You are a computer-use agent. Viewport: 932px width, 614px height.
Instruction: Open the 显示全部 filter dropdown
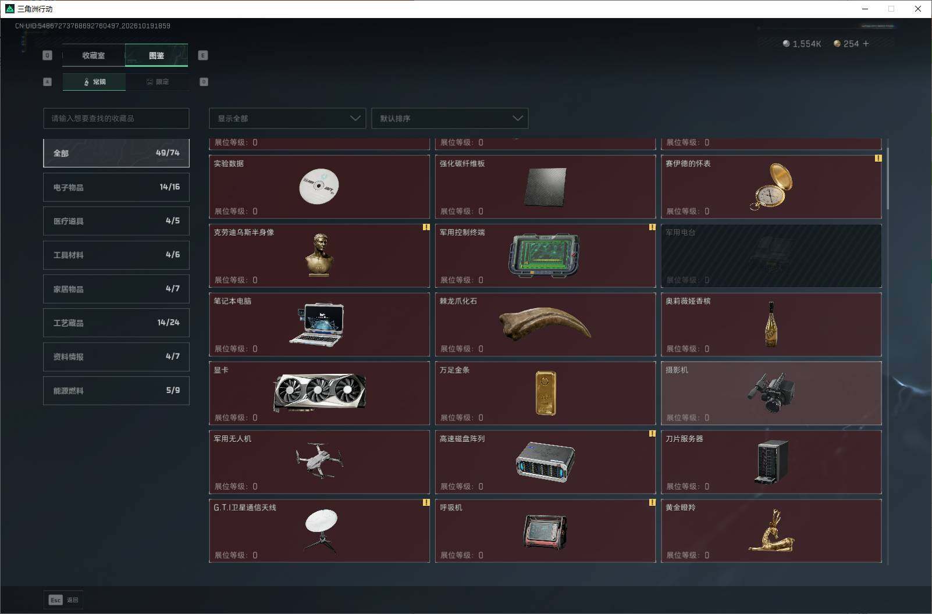[287, 118]
